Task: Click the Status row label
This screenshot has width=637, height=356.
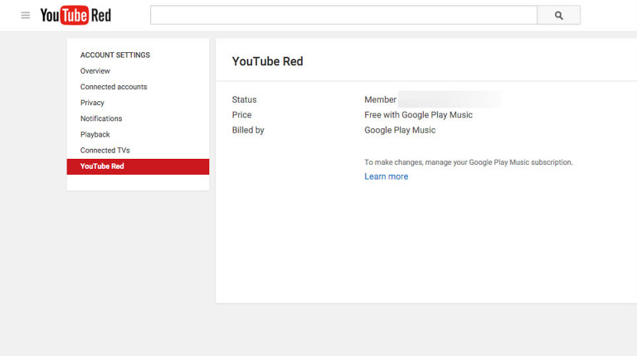Action: [x=245, y=99]
